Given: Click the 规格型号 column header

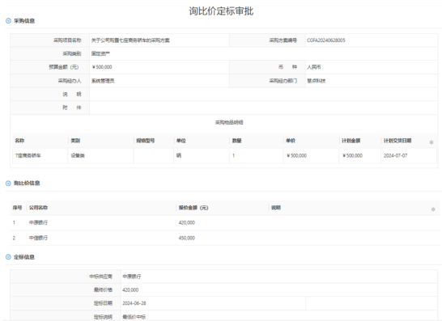Looking at the screenshot, I should point(145,141).
